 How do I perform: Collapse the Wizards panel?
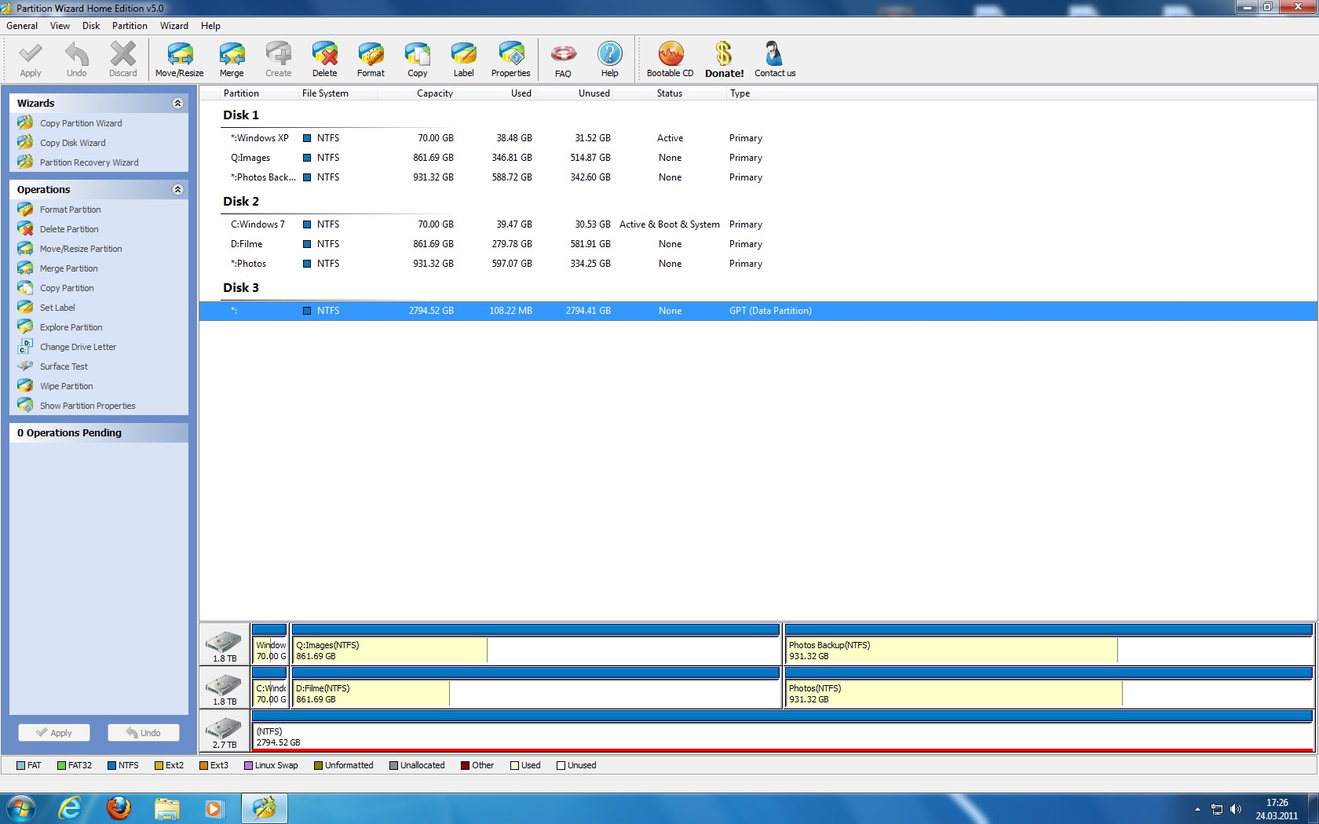coord(177,103)
